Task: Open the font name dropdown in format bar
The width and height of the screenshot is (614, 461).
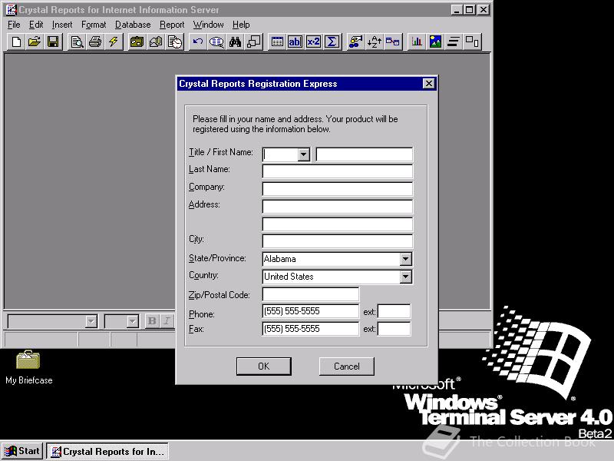Action: (91, 321)
